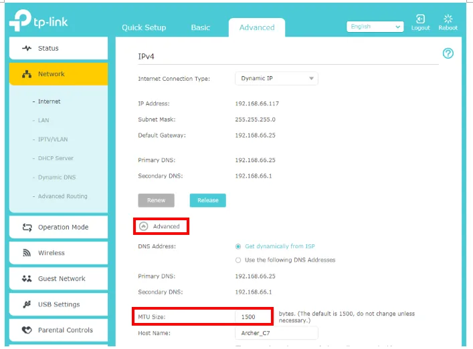The image size is (473, 349).
Task: Open the Parental Controls menu
Action: point(58,330)
